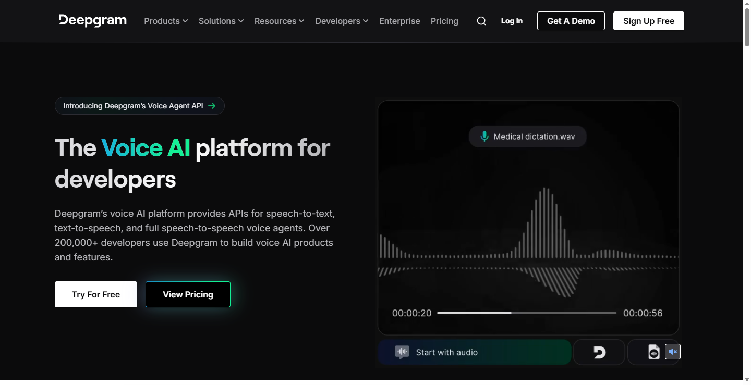Open the Voice Agent API announcement
Image resolution: width=751 pixels, height=385 pixels.
[x=140, y=106]
